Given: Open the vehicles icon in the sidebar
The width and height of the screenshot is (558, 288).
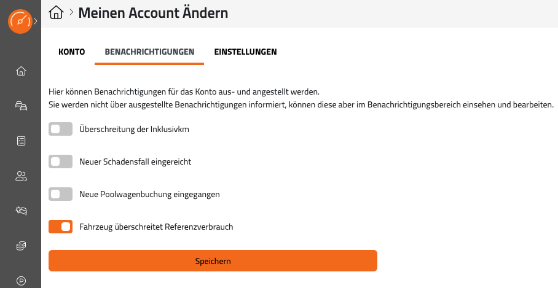Looking at the screenshot, I should tap(21, 106).
